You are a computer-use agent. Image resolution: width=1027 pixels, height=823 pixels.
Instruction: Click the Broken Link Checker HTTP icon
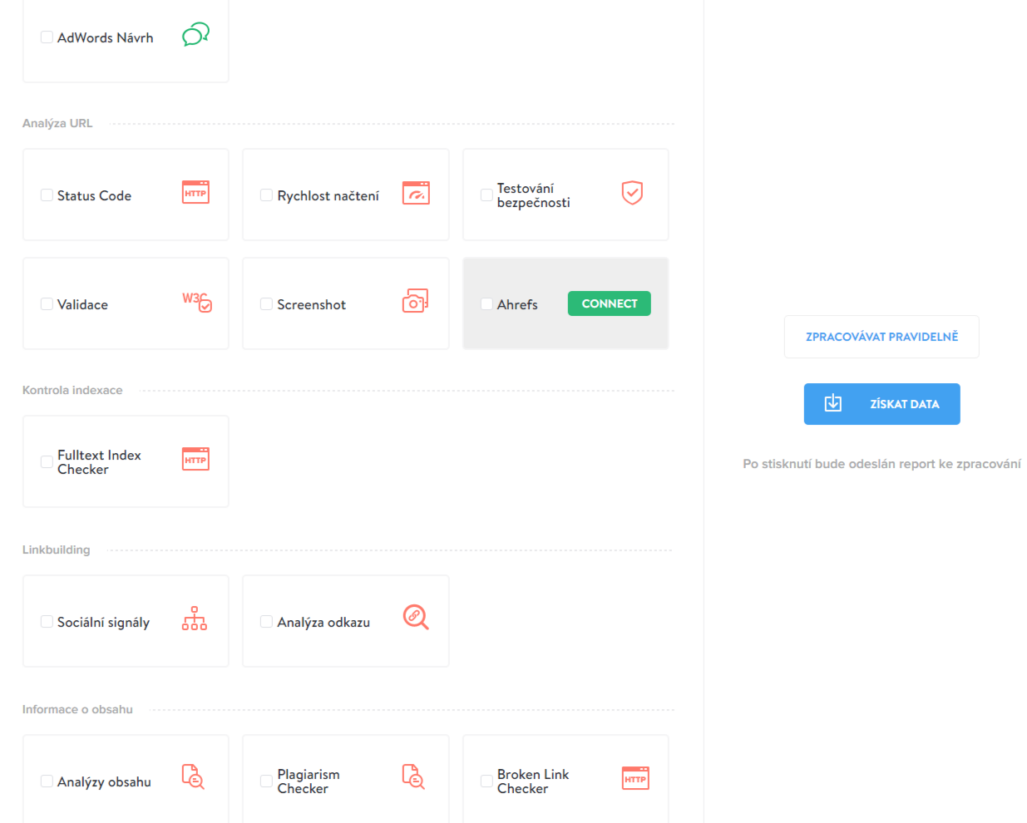pos(635,778)
